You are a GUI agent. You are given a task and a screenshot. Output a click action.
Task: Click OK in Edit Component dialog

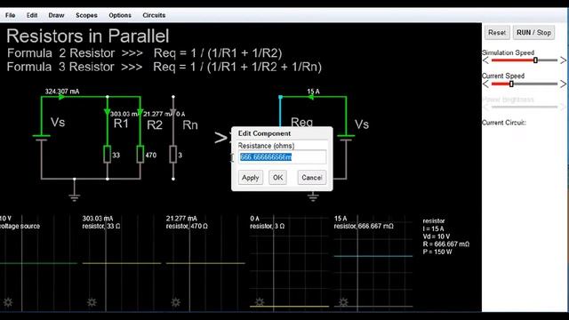coord(277,178)
